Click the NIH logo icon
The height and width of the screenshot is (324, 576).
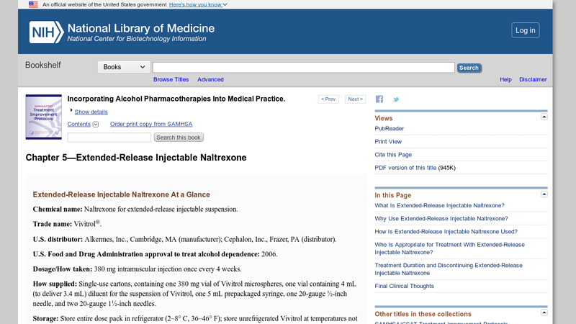[x=46, y=32]
